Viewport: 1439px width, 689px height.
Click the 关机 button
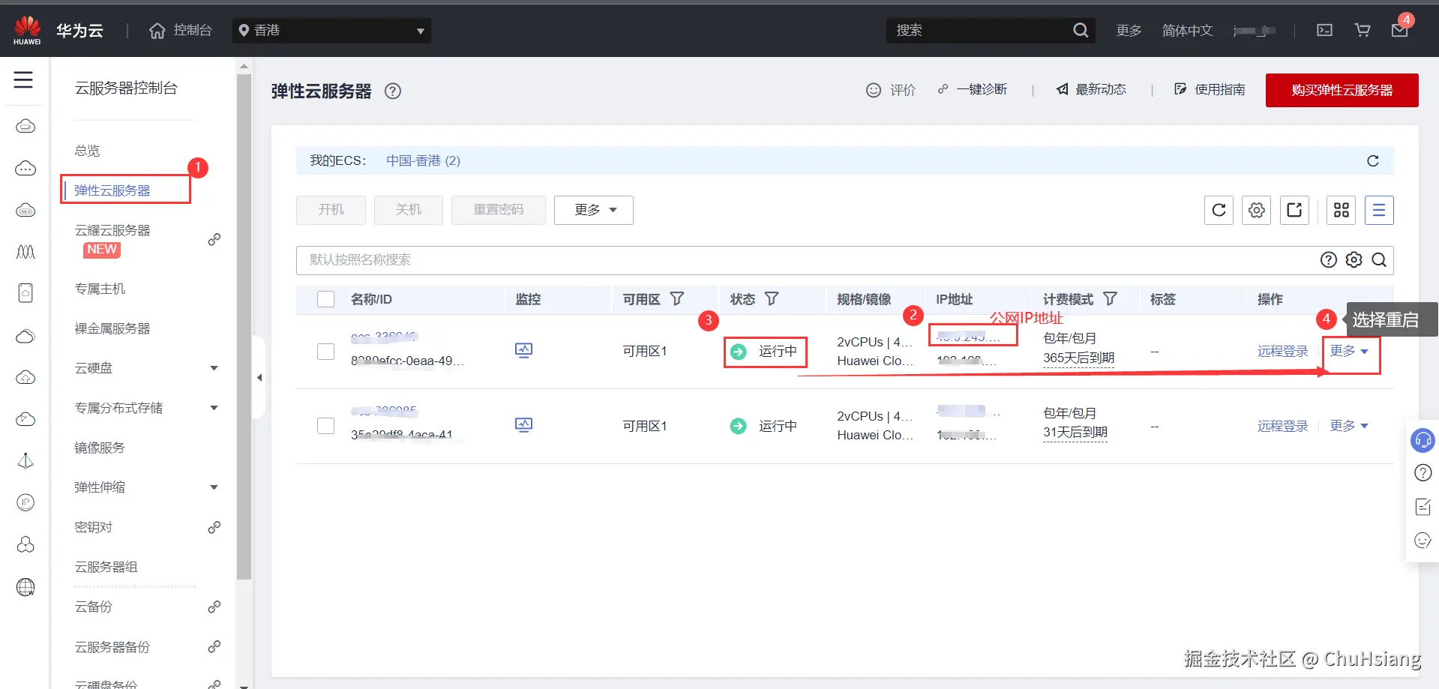[x=409, y=210]
